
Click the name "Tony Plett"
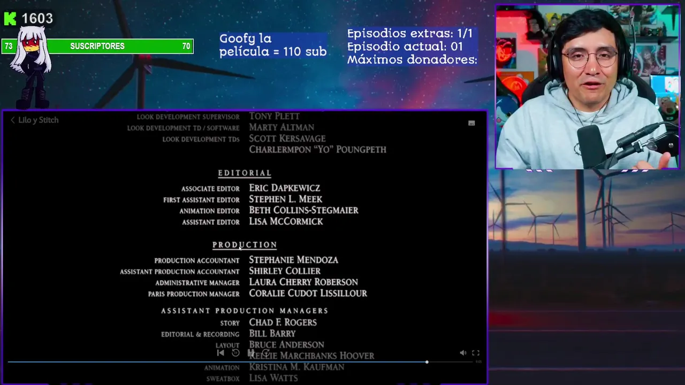click(x=274, y=116)
